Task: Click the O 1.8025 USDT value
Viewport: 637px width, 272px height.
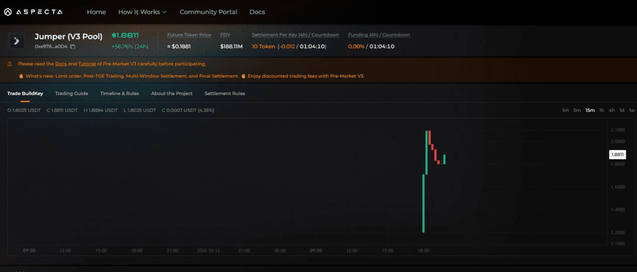Action: tap(24, 110)
